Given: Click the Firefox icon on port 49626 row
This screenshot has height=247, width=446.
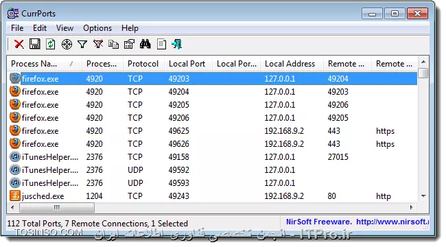Looking at the screenshot, I should pyautogui.click(x=15, y=144).
